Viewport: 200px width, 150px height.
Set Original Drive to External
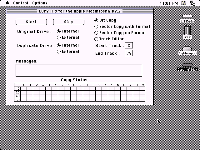pos(68,37)
